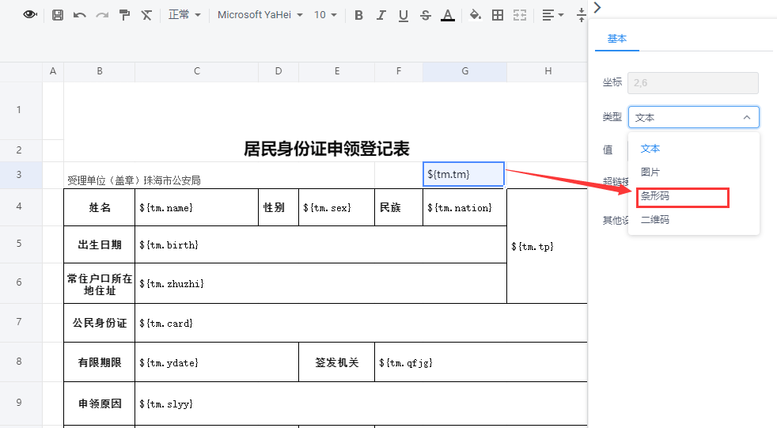777x428 pixels.
Task: Select the cell ${tm.birth}
Action: [x=320, y=244]
